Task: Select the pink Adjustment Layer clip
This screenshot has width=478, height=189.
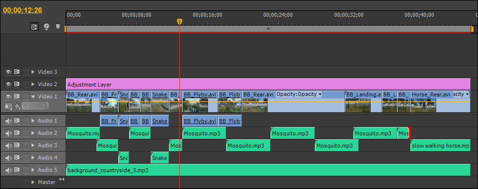Action: point(268,84)
